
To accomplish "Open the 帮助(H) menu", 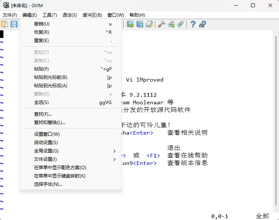I will pos(137,15).
